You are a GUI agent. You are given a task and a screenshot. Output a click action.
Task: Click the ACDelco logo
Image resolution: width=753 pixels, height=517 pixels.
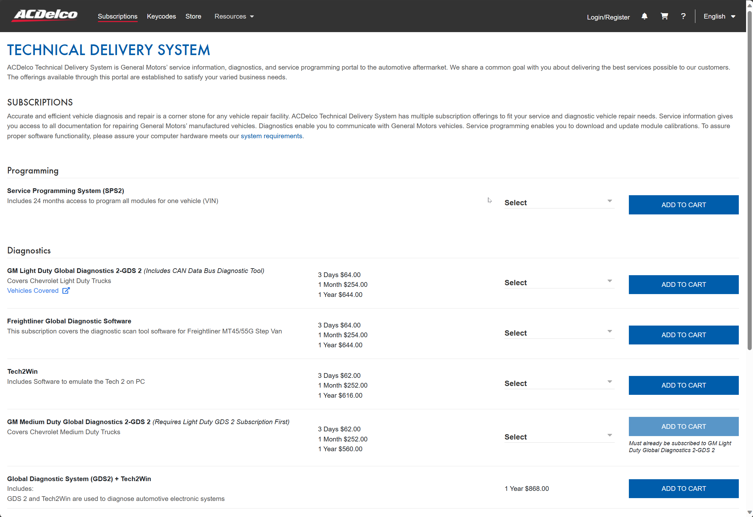45,15
